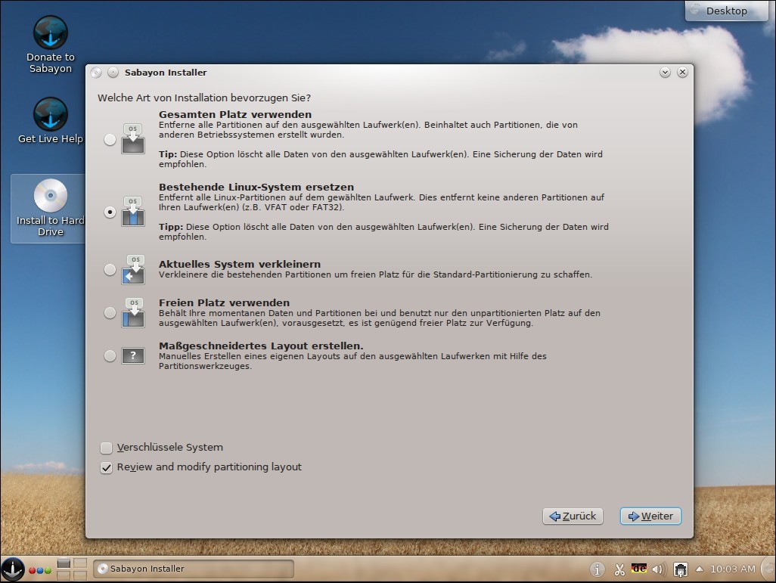Select the Sabayon Installer taskbar entry

(x=194, y=569)
